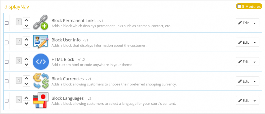Expand the Block Currencies Edit dropdown arrow
The height and width of the screenshot is (114, 265).
[255, 81]
